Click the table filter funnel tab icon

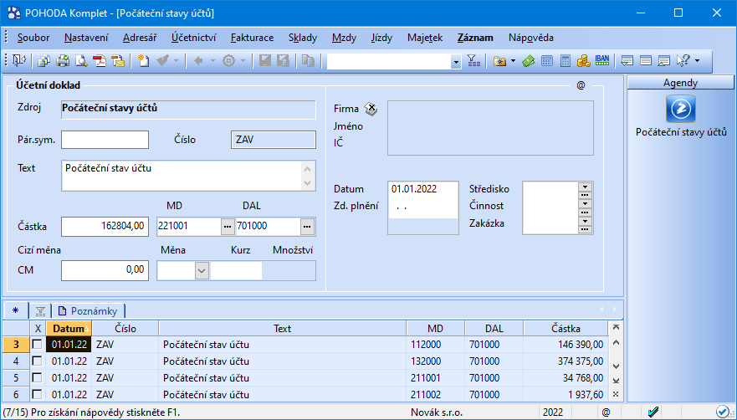point(40,311)
